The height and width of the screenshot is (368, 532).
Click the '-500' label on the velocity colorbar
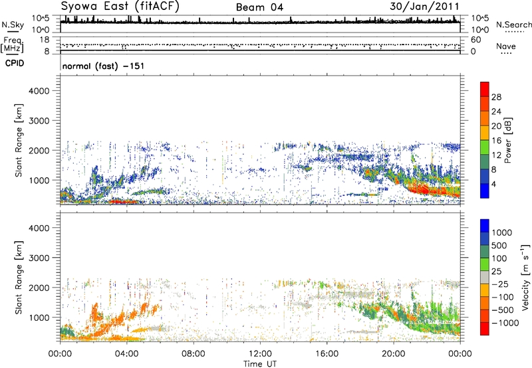[x=503, y=310]
